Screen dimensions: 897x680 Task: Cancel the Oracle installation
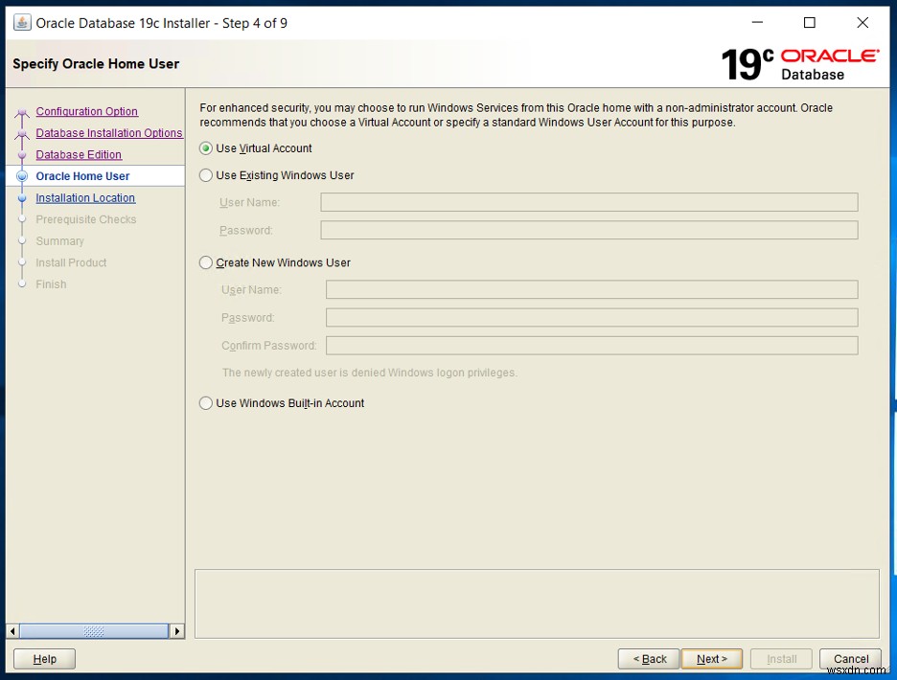point(850,659)
